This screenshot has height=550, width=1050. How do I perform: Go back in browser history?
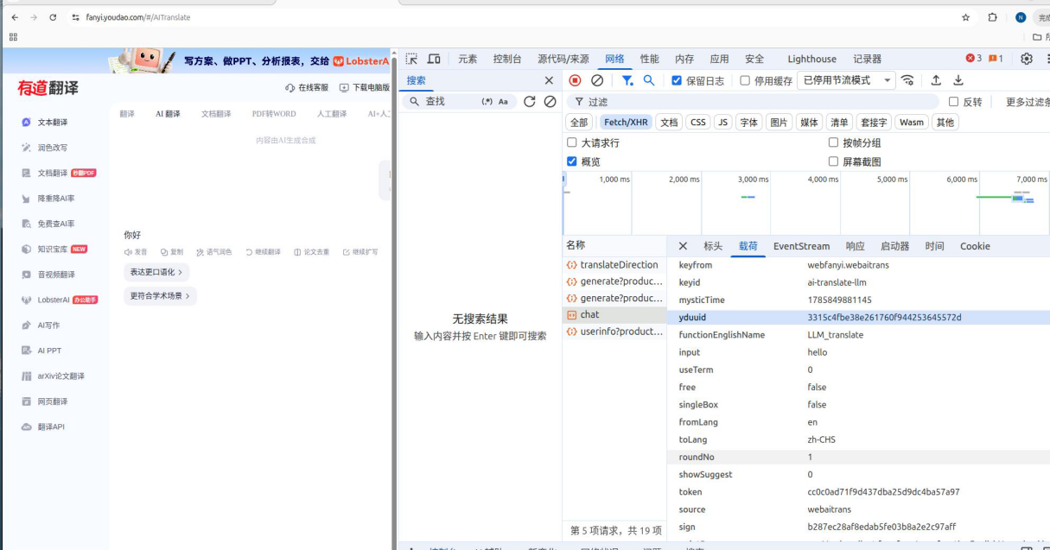(15, 17)
